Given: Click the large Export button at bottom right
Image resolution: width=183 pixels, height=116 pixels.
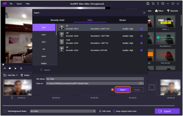Looking at the screenshot, I should point(167,111).
